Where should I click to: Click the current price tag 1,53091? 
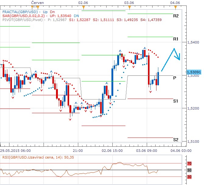tap(193, 72)
